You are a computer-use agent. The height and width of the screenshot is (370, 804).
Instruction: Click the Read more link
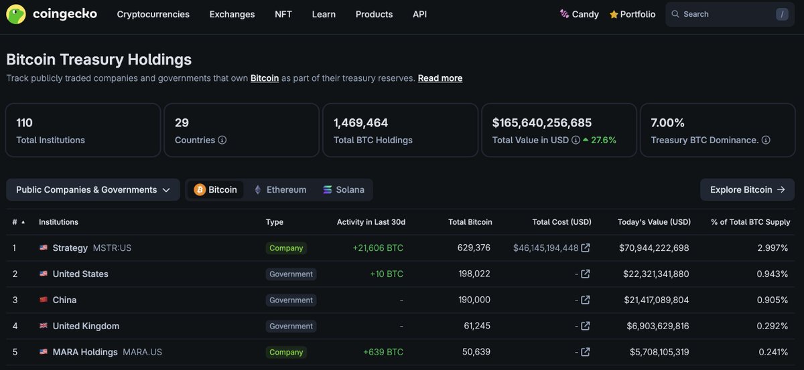click(440, 78)
